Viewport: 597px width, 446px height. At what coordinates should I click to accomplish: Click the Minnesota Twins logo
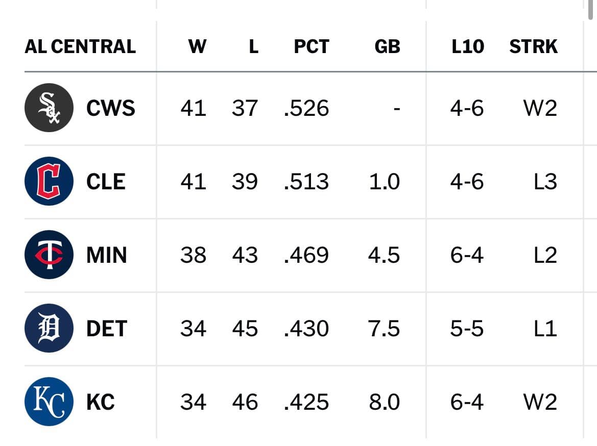pyautogui.click(x=49, y=255)
